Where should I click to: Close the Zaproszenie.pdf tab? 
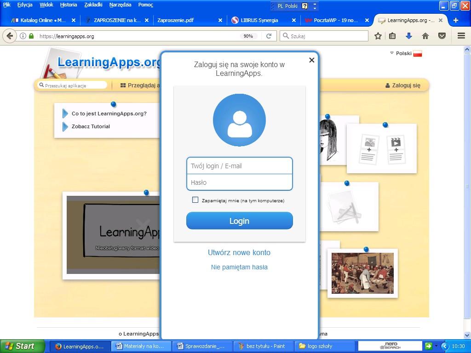(220, 20)
